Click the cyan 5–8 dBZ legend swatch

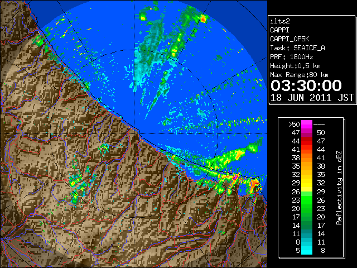pos(307,250)
